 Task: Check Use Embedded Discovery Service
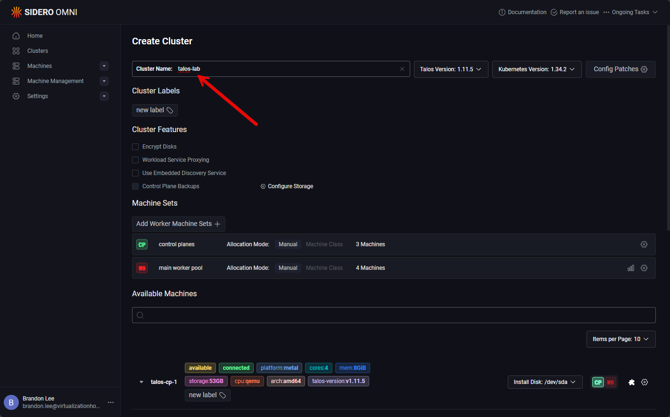coord(135,173)
